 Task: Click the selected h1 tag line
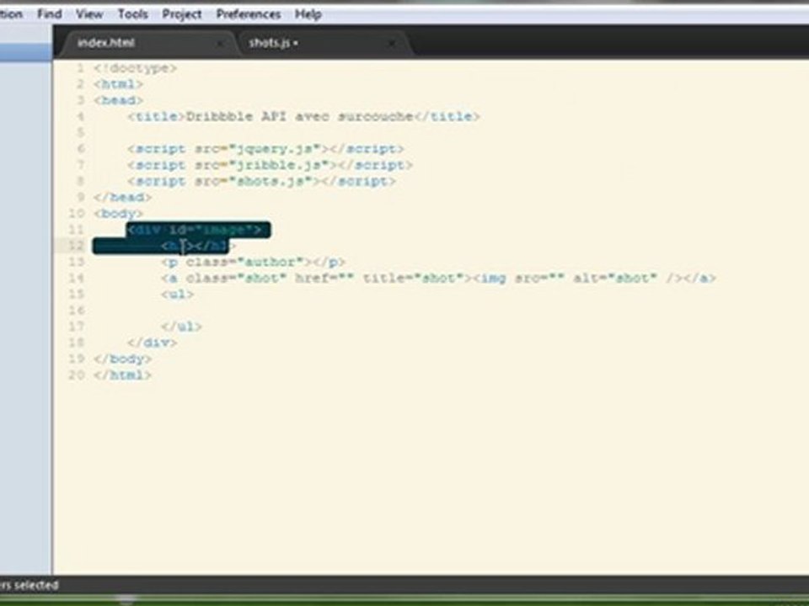click(x=198, y=247)
